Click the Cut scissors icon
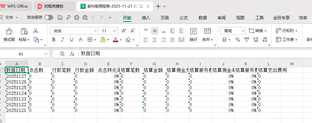The image size is (312, 123). click(x=36, y=31)
